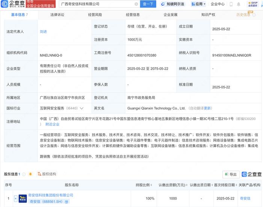The image size is (263, 207).
Task: Click taxpayer ID 91450100MAELNN6Q0R
Action: click(x=232, y=55)
